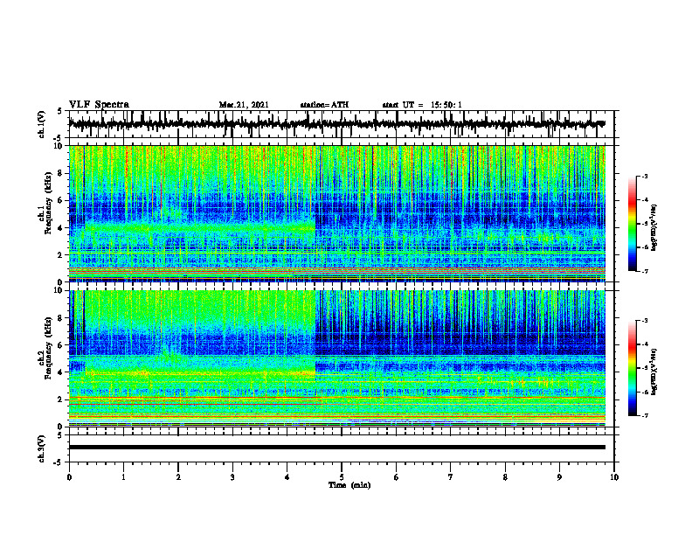
Task: Click the "start UT = 15:50:1" header text
Action: click(x=422, y=105)
